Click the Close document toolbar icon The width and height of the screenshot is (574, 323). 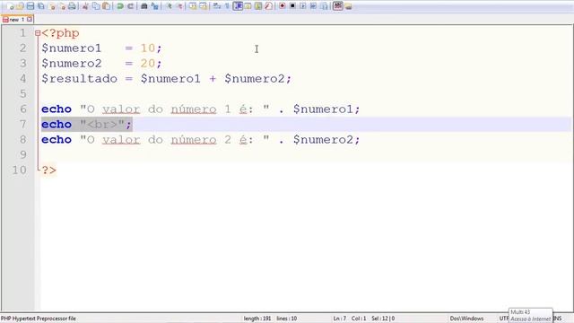point(52,6)
